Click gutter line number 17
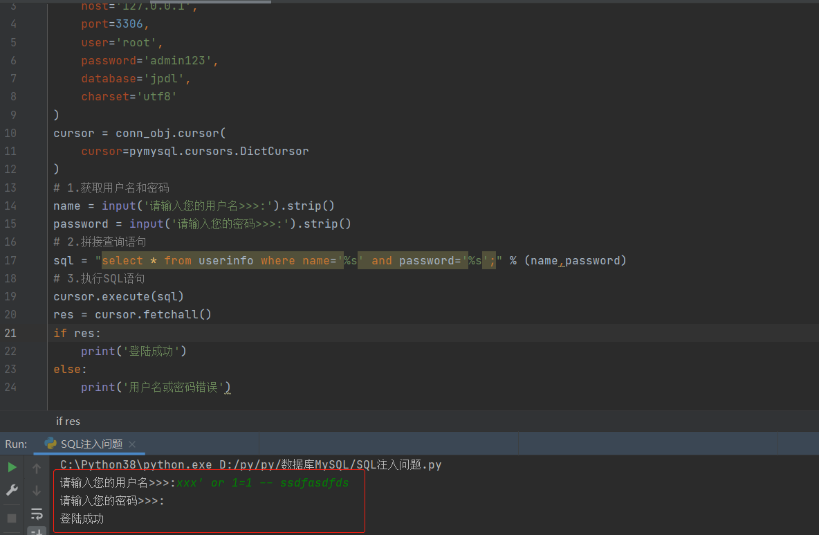The height and width of the screenshot is (535, 819). [10, 260]
